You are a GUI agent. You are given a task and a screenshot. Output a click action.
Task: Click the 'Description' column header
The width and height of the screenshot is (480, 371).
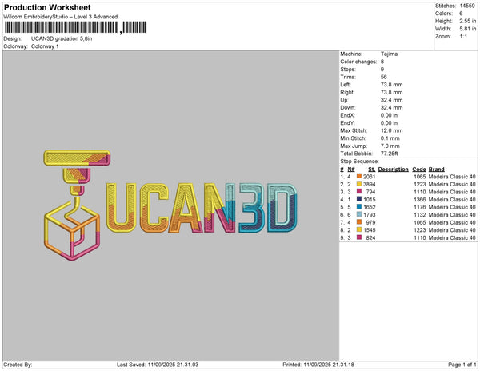393,170
